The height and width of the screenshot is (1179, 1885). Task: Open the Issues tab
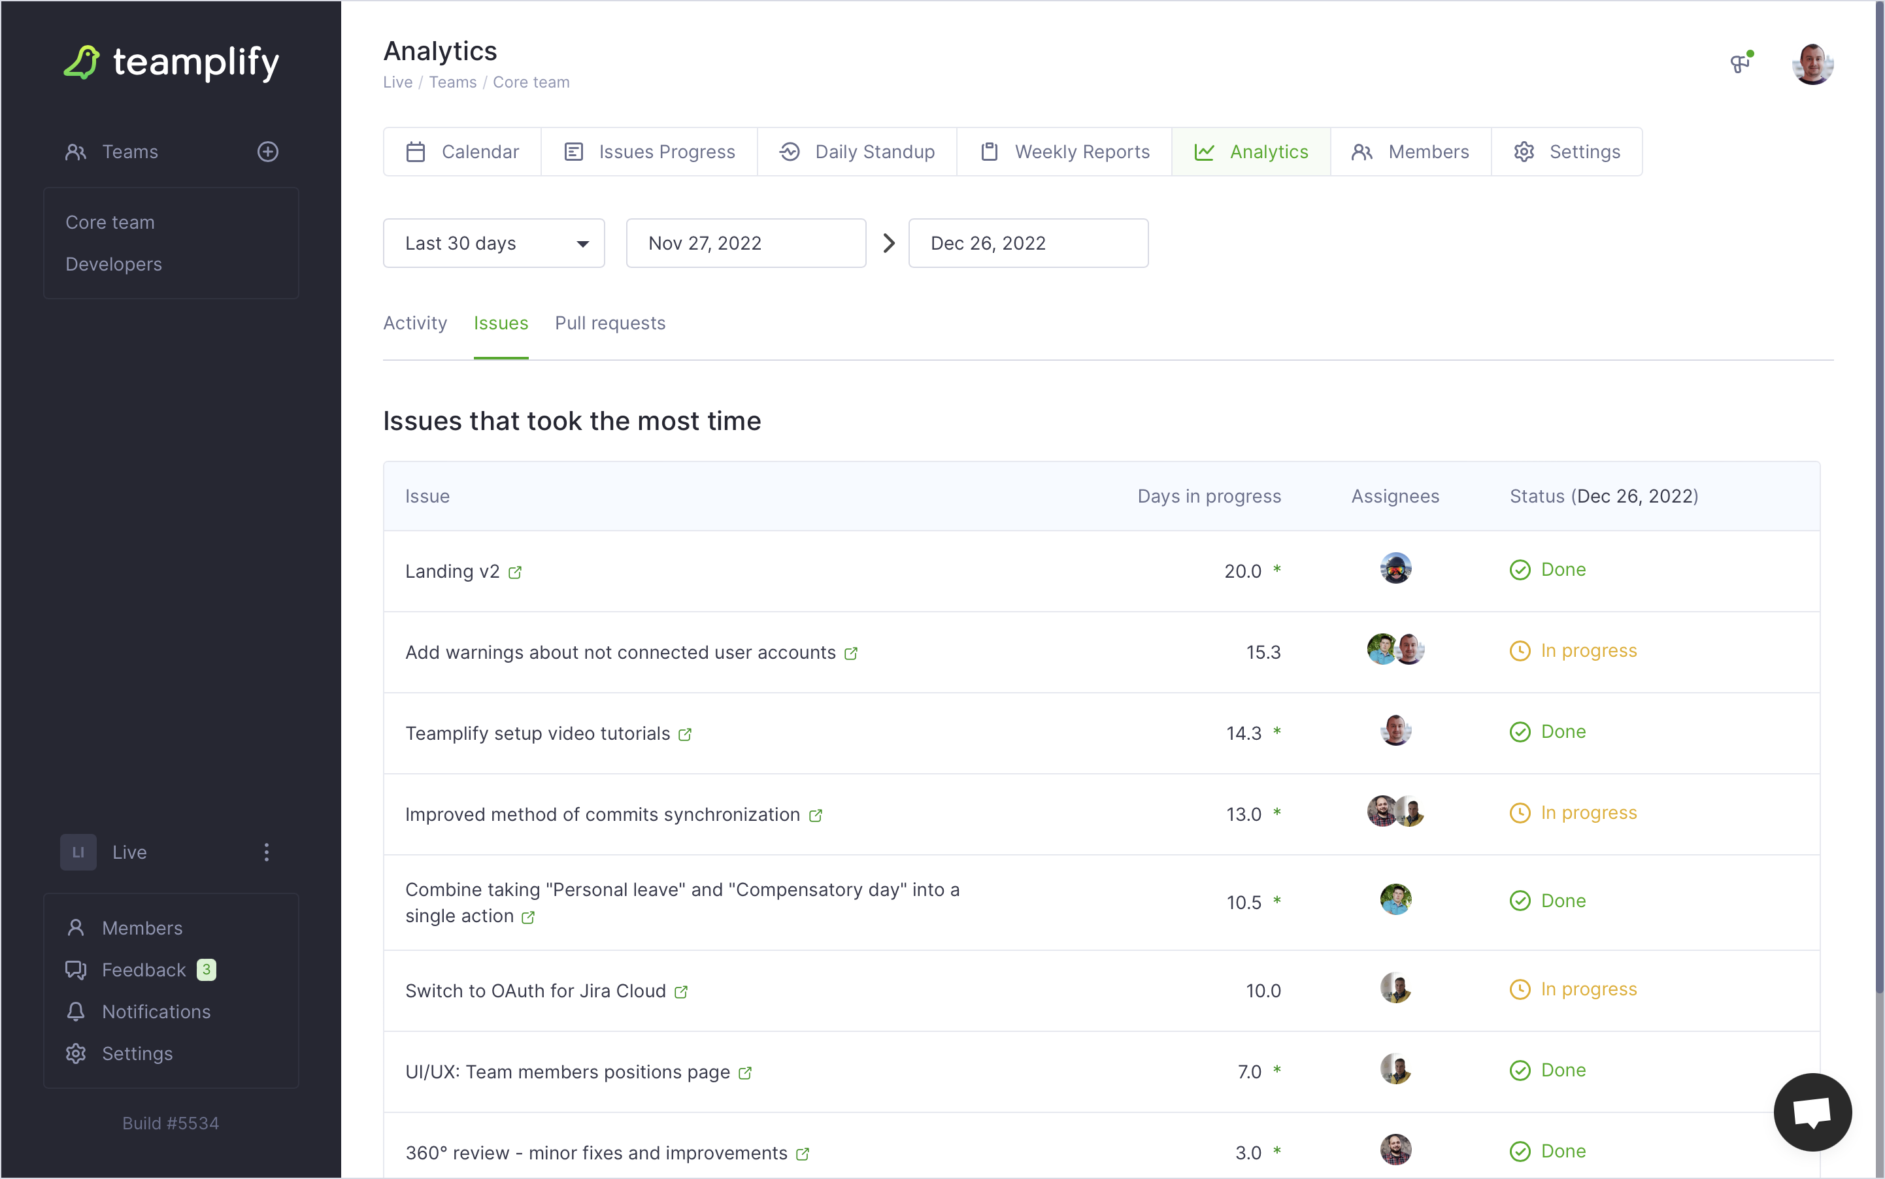point(501,322)
